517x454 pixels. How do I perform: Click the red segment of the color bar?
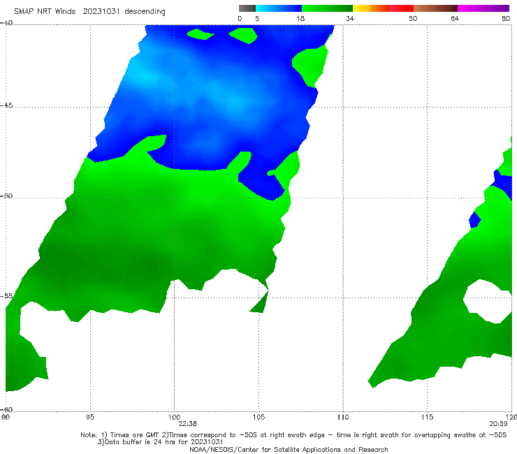401,8
